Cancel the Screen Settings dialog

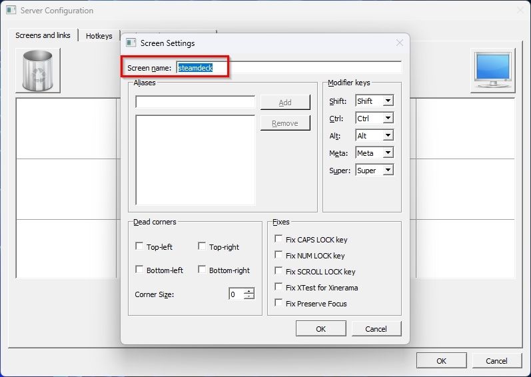tap(376, 328)
